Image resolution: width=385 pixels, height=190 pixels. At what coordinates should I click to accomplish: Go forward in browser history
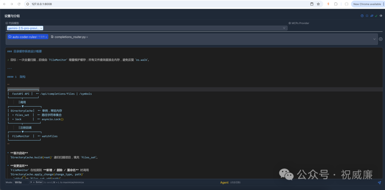12,4
